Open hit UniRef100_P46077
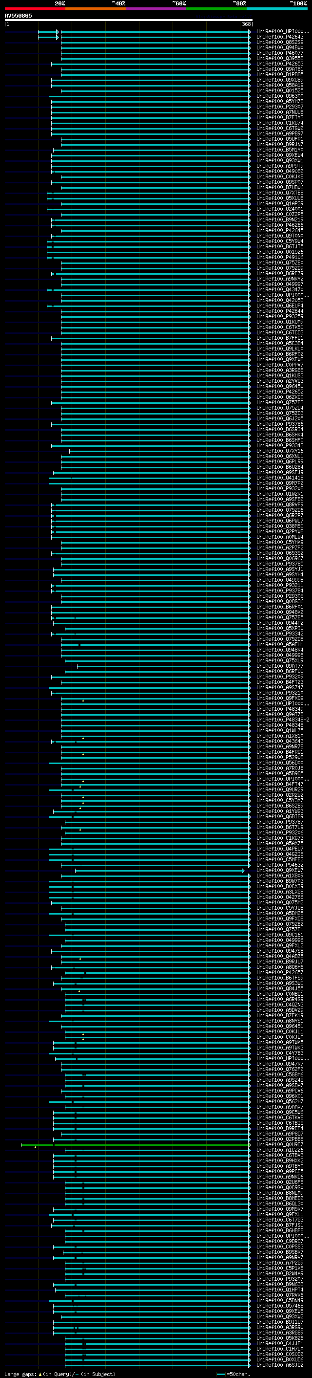 point(280,53)
